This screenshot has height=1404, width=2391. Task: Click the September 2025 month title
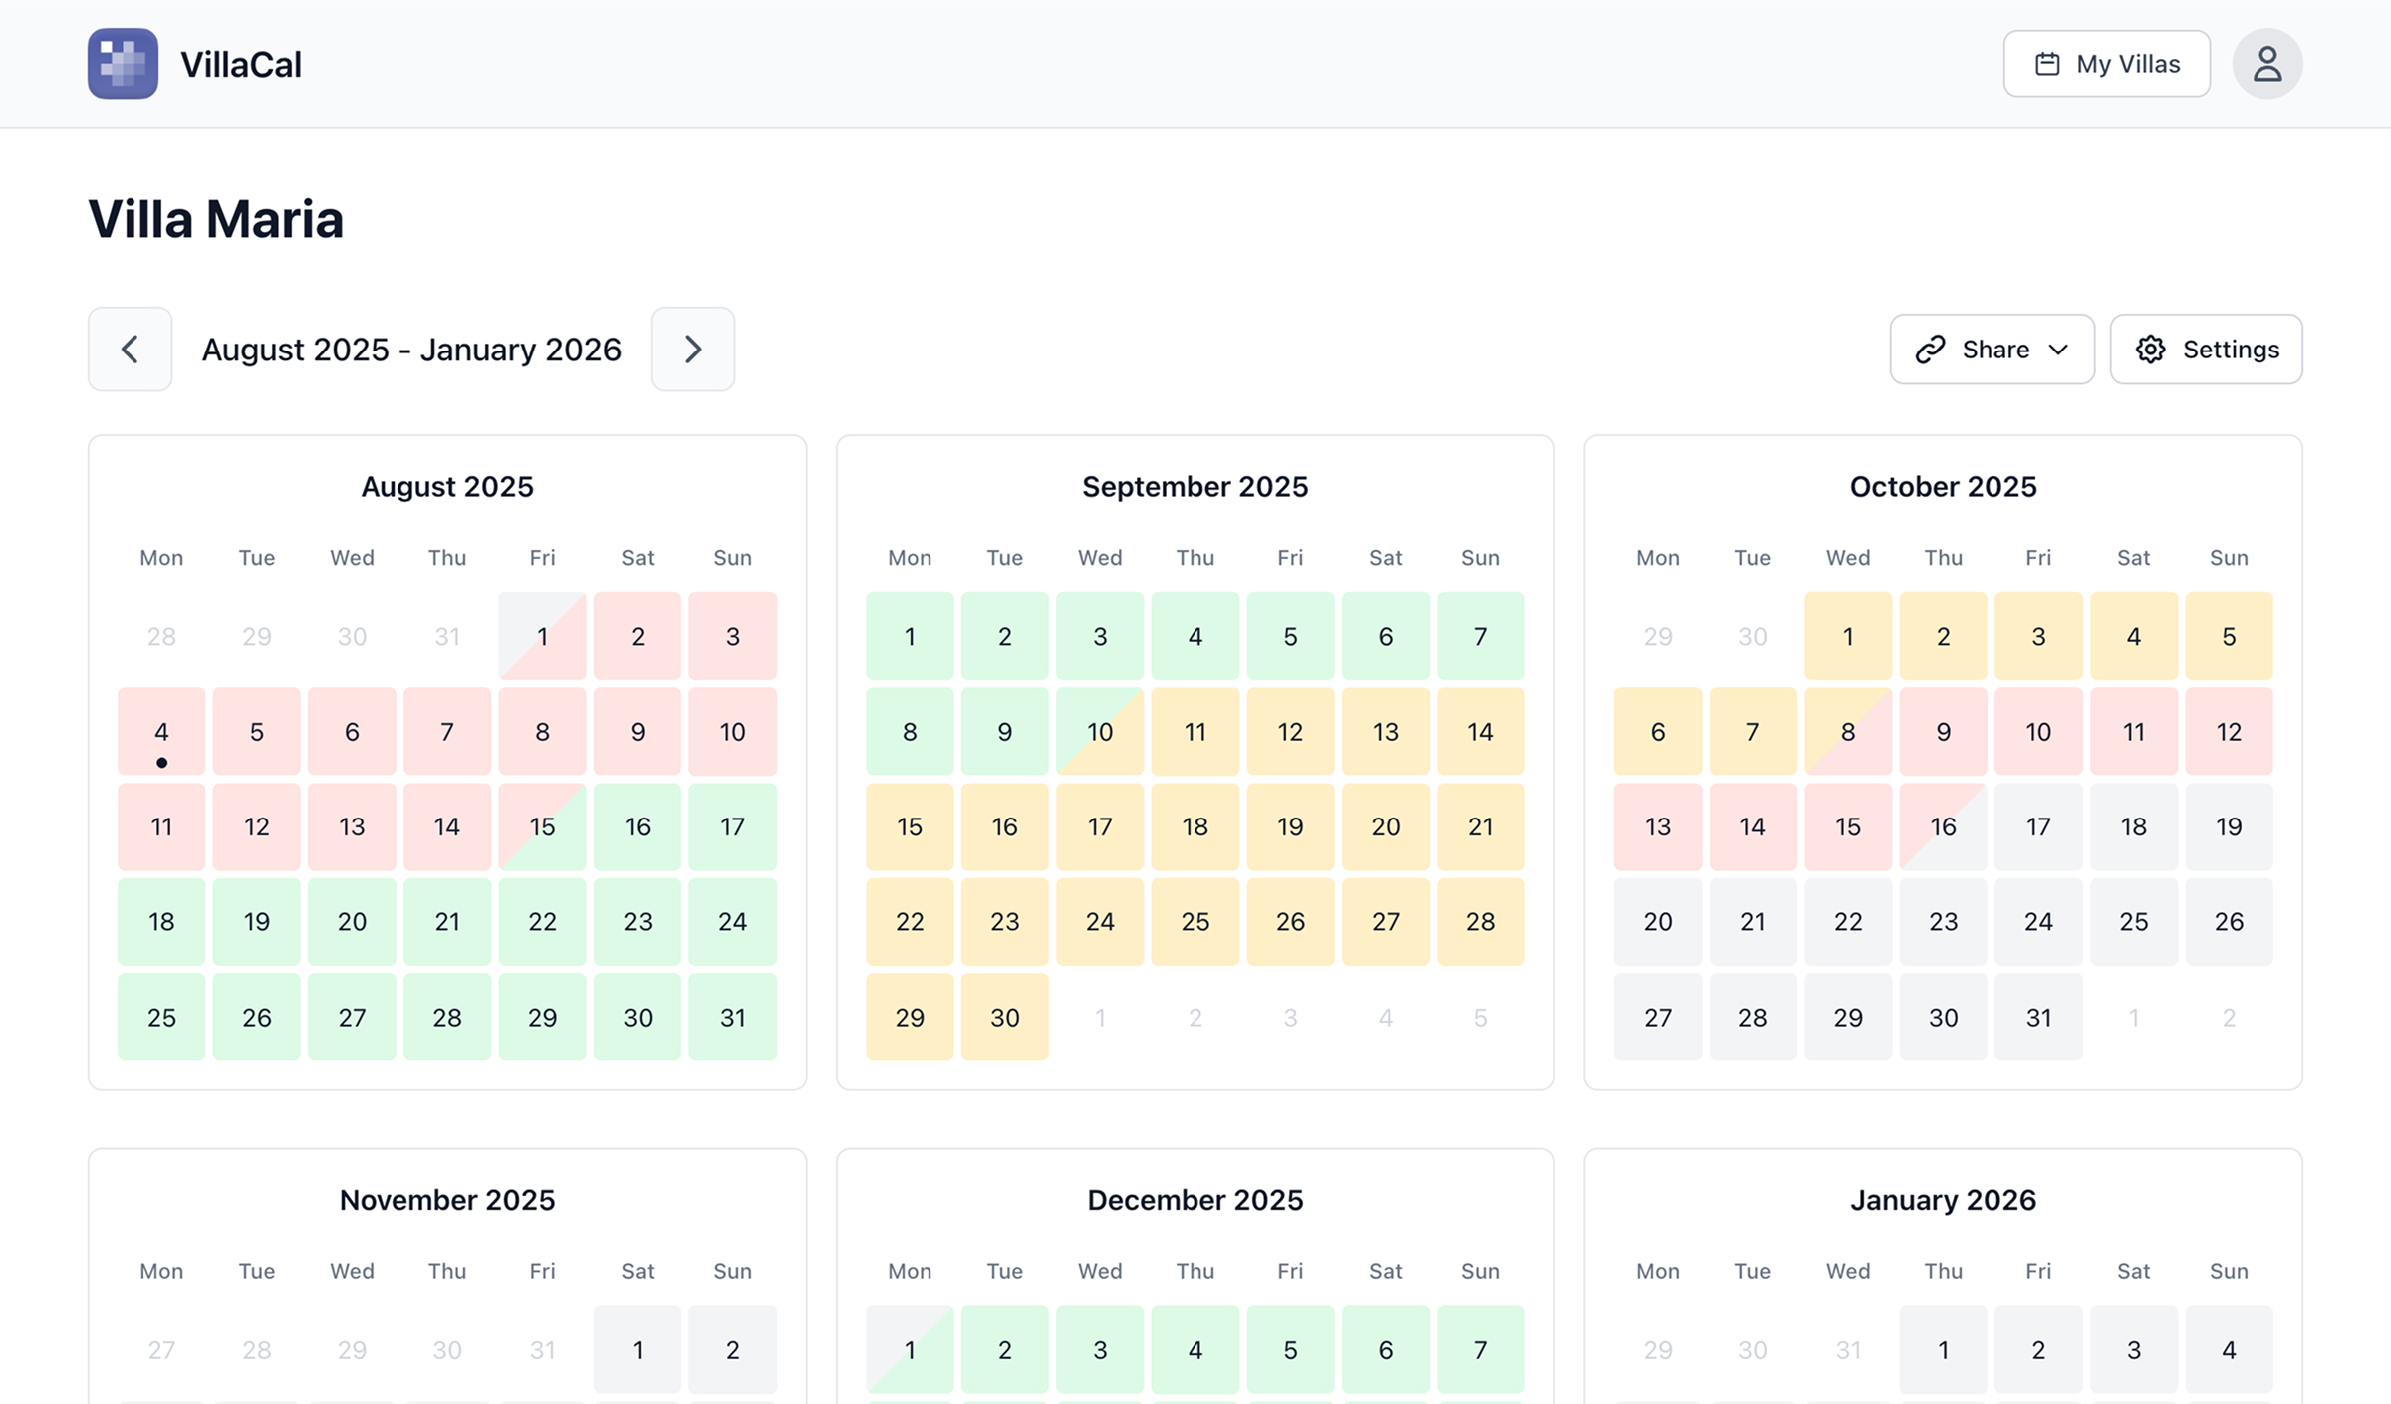coord(1195,487)
